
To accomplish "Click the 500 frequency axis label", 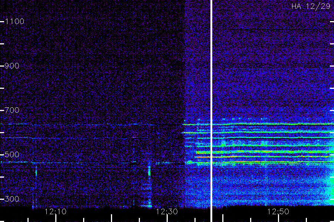I will 12,154.
